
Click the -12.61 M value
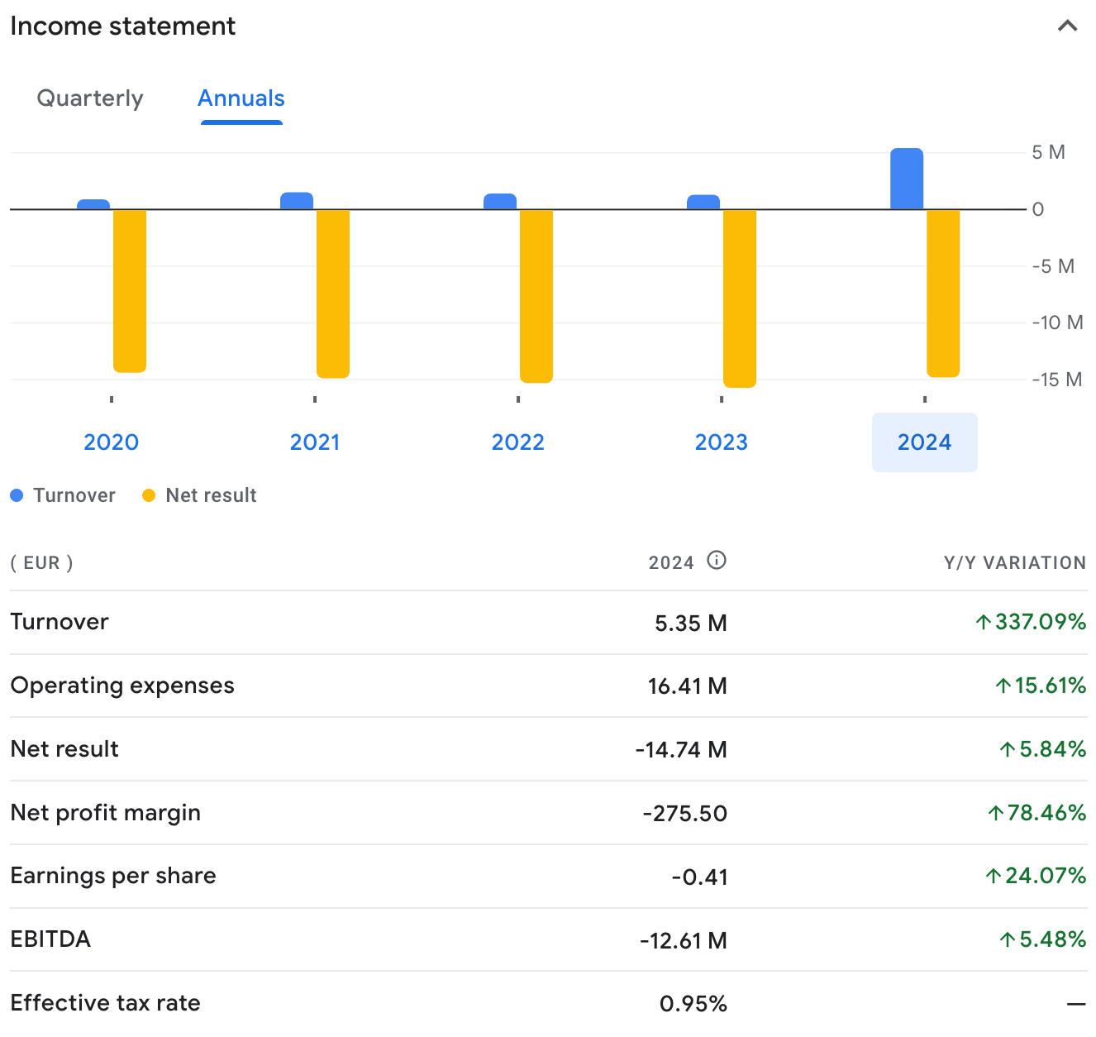(684, 941)
